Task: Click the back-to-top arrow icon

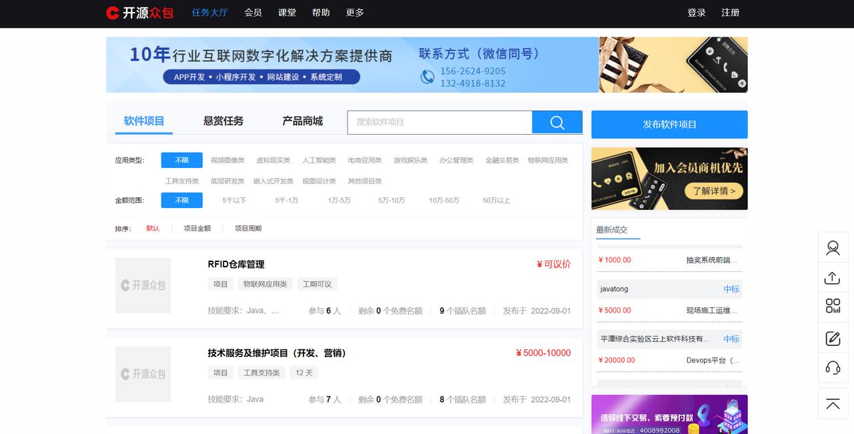Action: point(833,404)
